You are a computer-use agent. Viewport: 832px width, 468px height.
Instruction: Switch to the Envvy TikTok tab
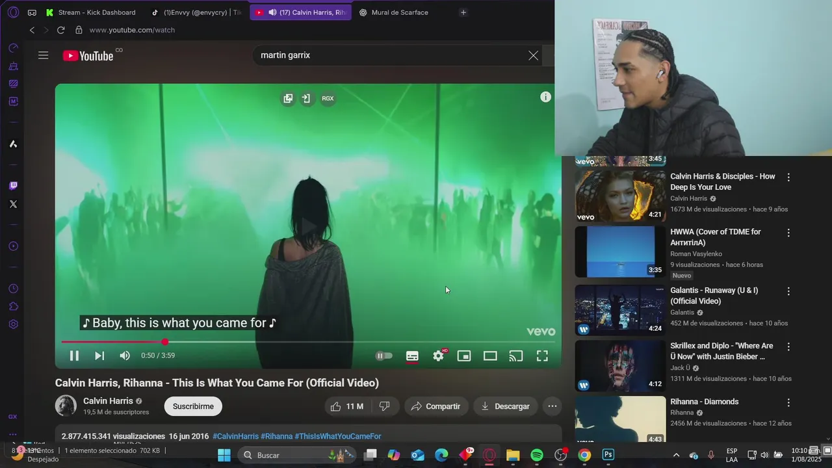click(196, 12)
